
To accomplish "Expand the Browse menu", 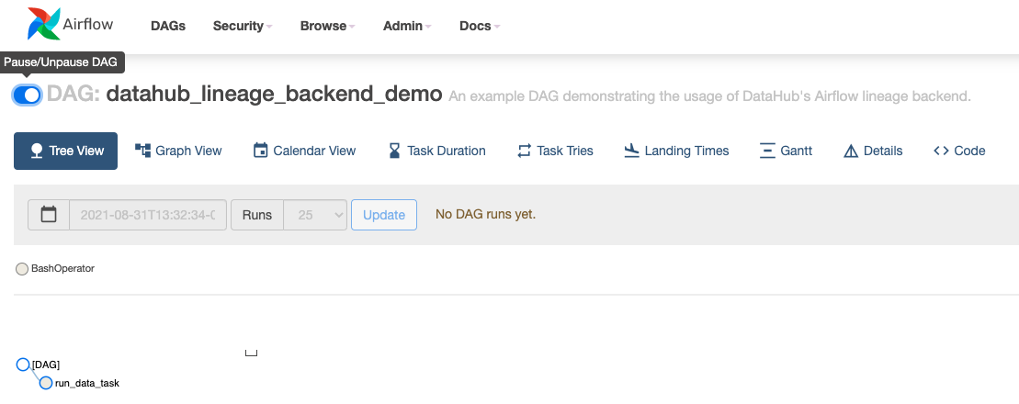I will tap(328, 26).
